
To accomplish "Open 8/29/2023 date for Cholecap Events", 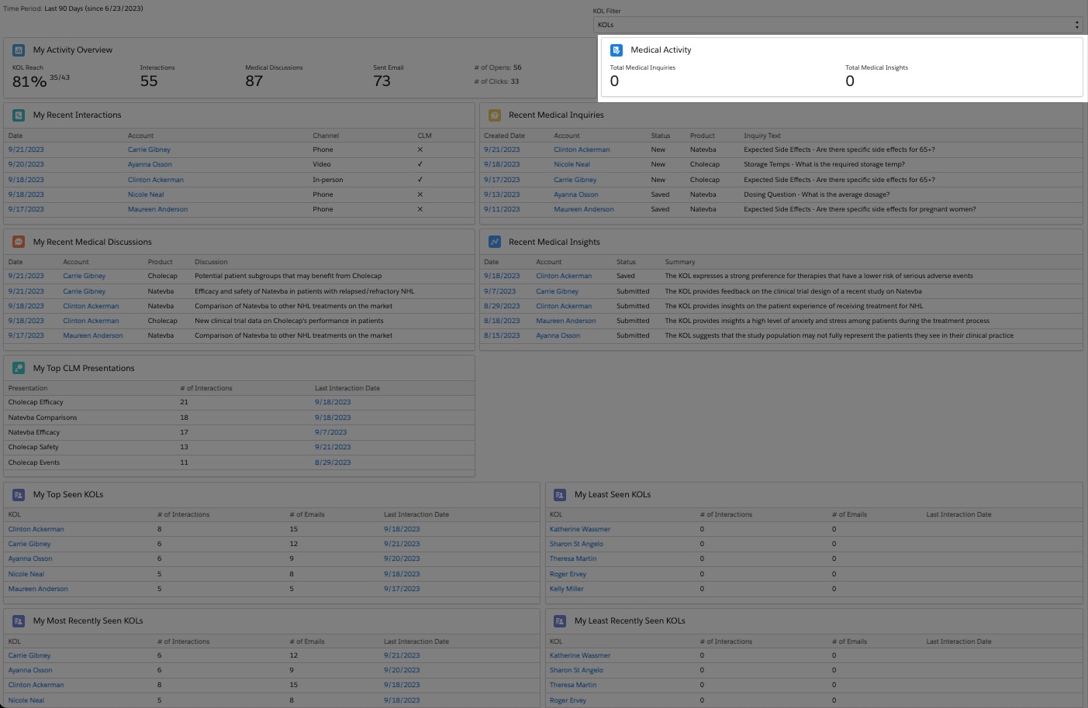I will coord(333,462).
